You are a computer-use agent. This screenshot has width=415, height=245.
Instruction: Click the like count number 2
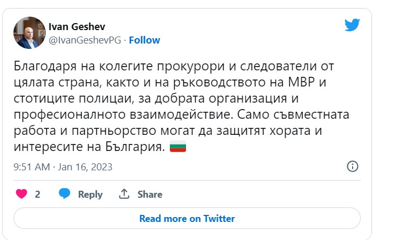point(38,194)
